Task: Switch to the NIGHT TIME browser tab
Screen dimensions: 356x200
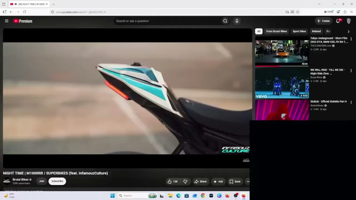Action: click(29, 4)
